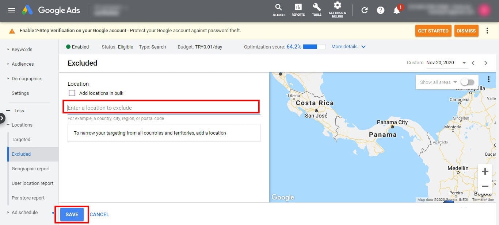Image resolution: width=499 pixels, height=225 pixels.
Task: Open the notifications bell
Action: 397,10
